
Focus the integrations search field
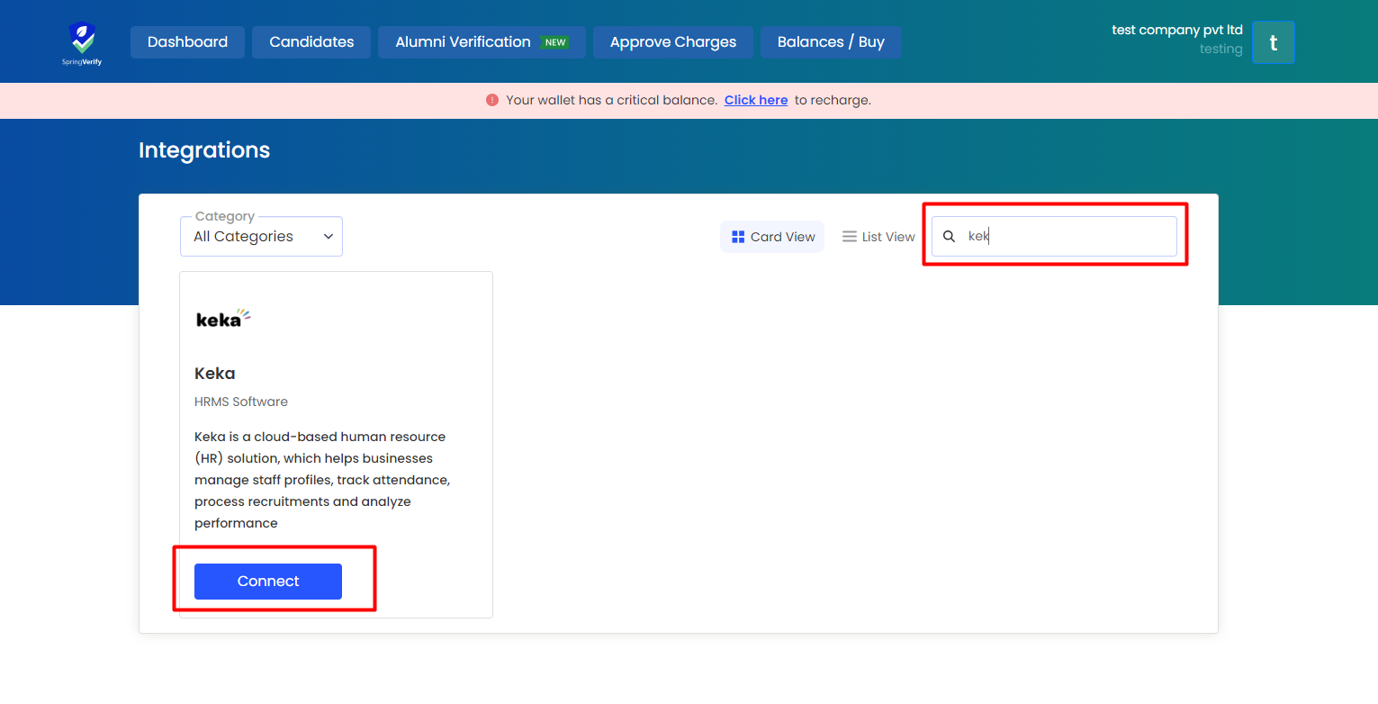[1067, 237]
